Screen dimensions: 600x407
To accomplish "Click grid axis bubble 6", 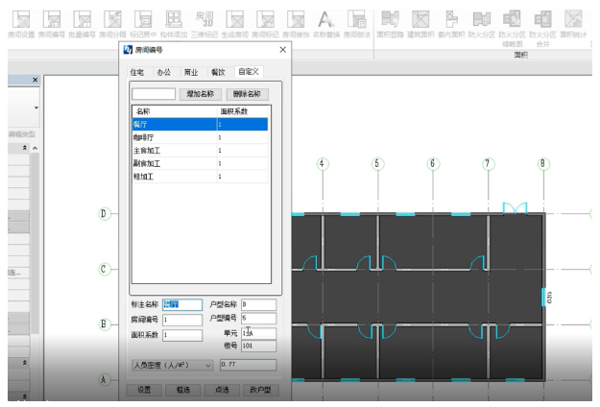I will 433,164.
